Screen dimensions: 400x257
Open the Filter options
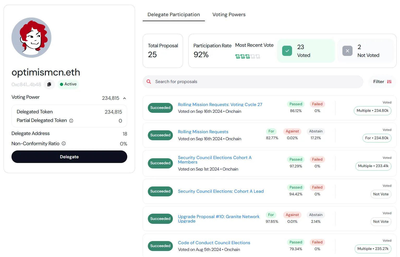point(382,82)
